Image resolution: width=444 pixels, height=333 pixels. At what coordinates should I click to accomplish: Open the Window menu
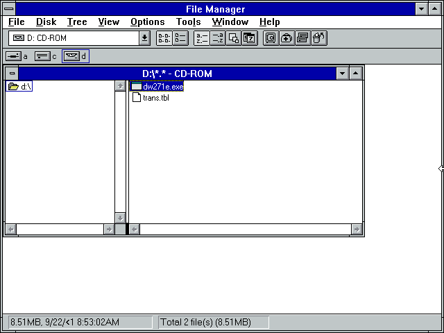pos(230,22)
